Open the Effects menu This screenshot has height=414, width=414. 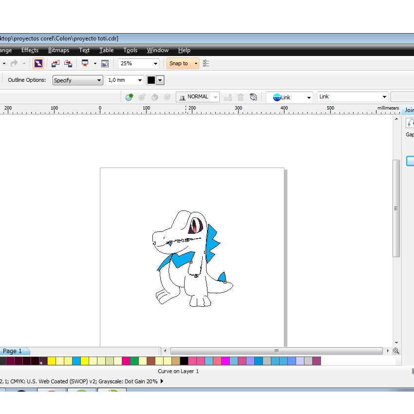30,50
